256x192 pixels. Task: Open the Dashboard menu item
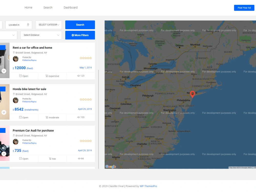click(x=71, y=7)
